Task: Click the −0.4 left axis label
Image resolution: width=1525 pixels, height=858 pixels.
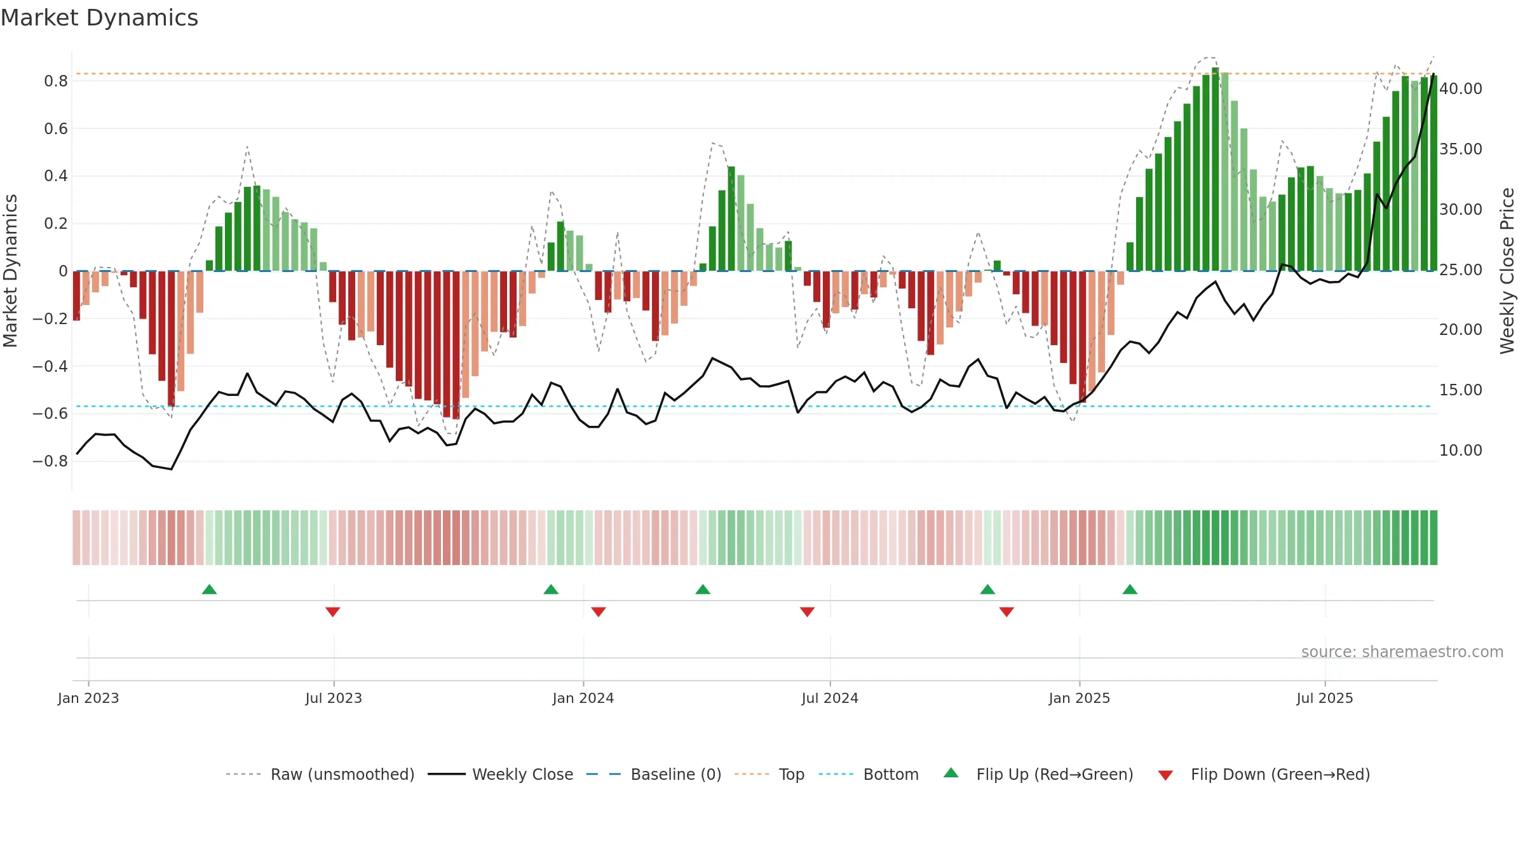Action: coord(50,366)
